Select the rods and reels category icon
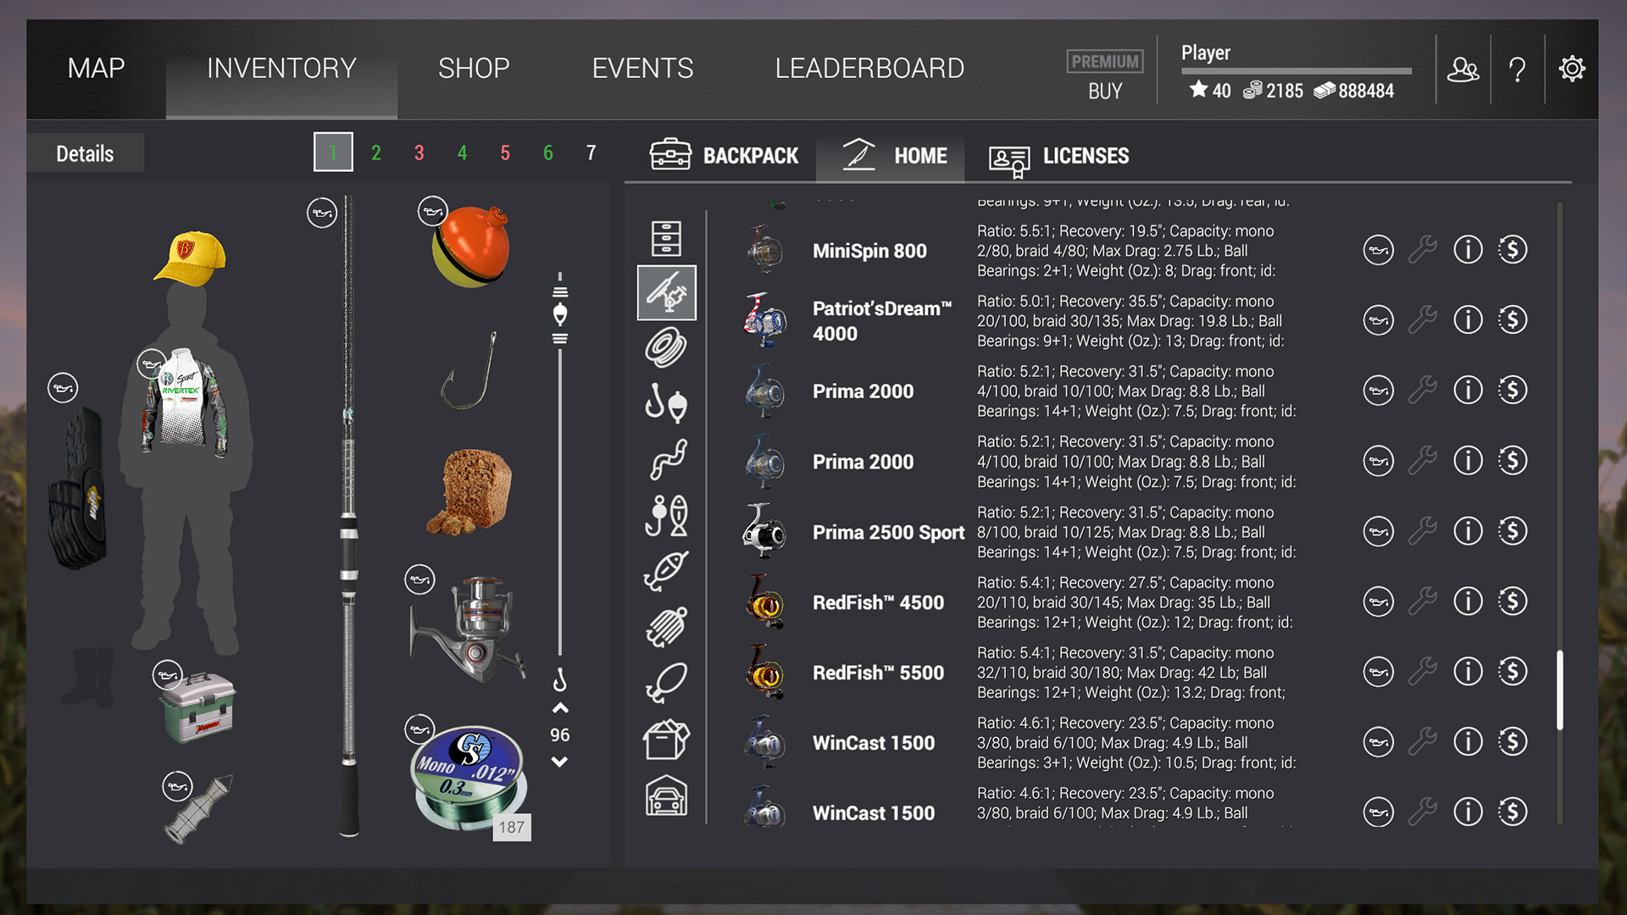Screen dimensions: 1627x915 click(x=667, y=292)
